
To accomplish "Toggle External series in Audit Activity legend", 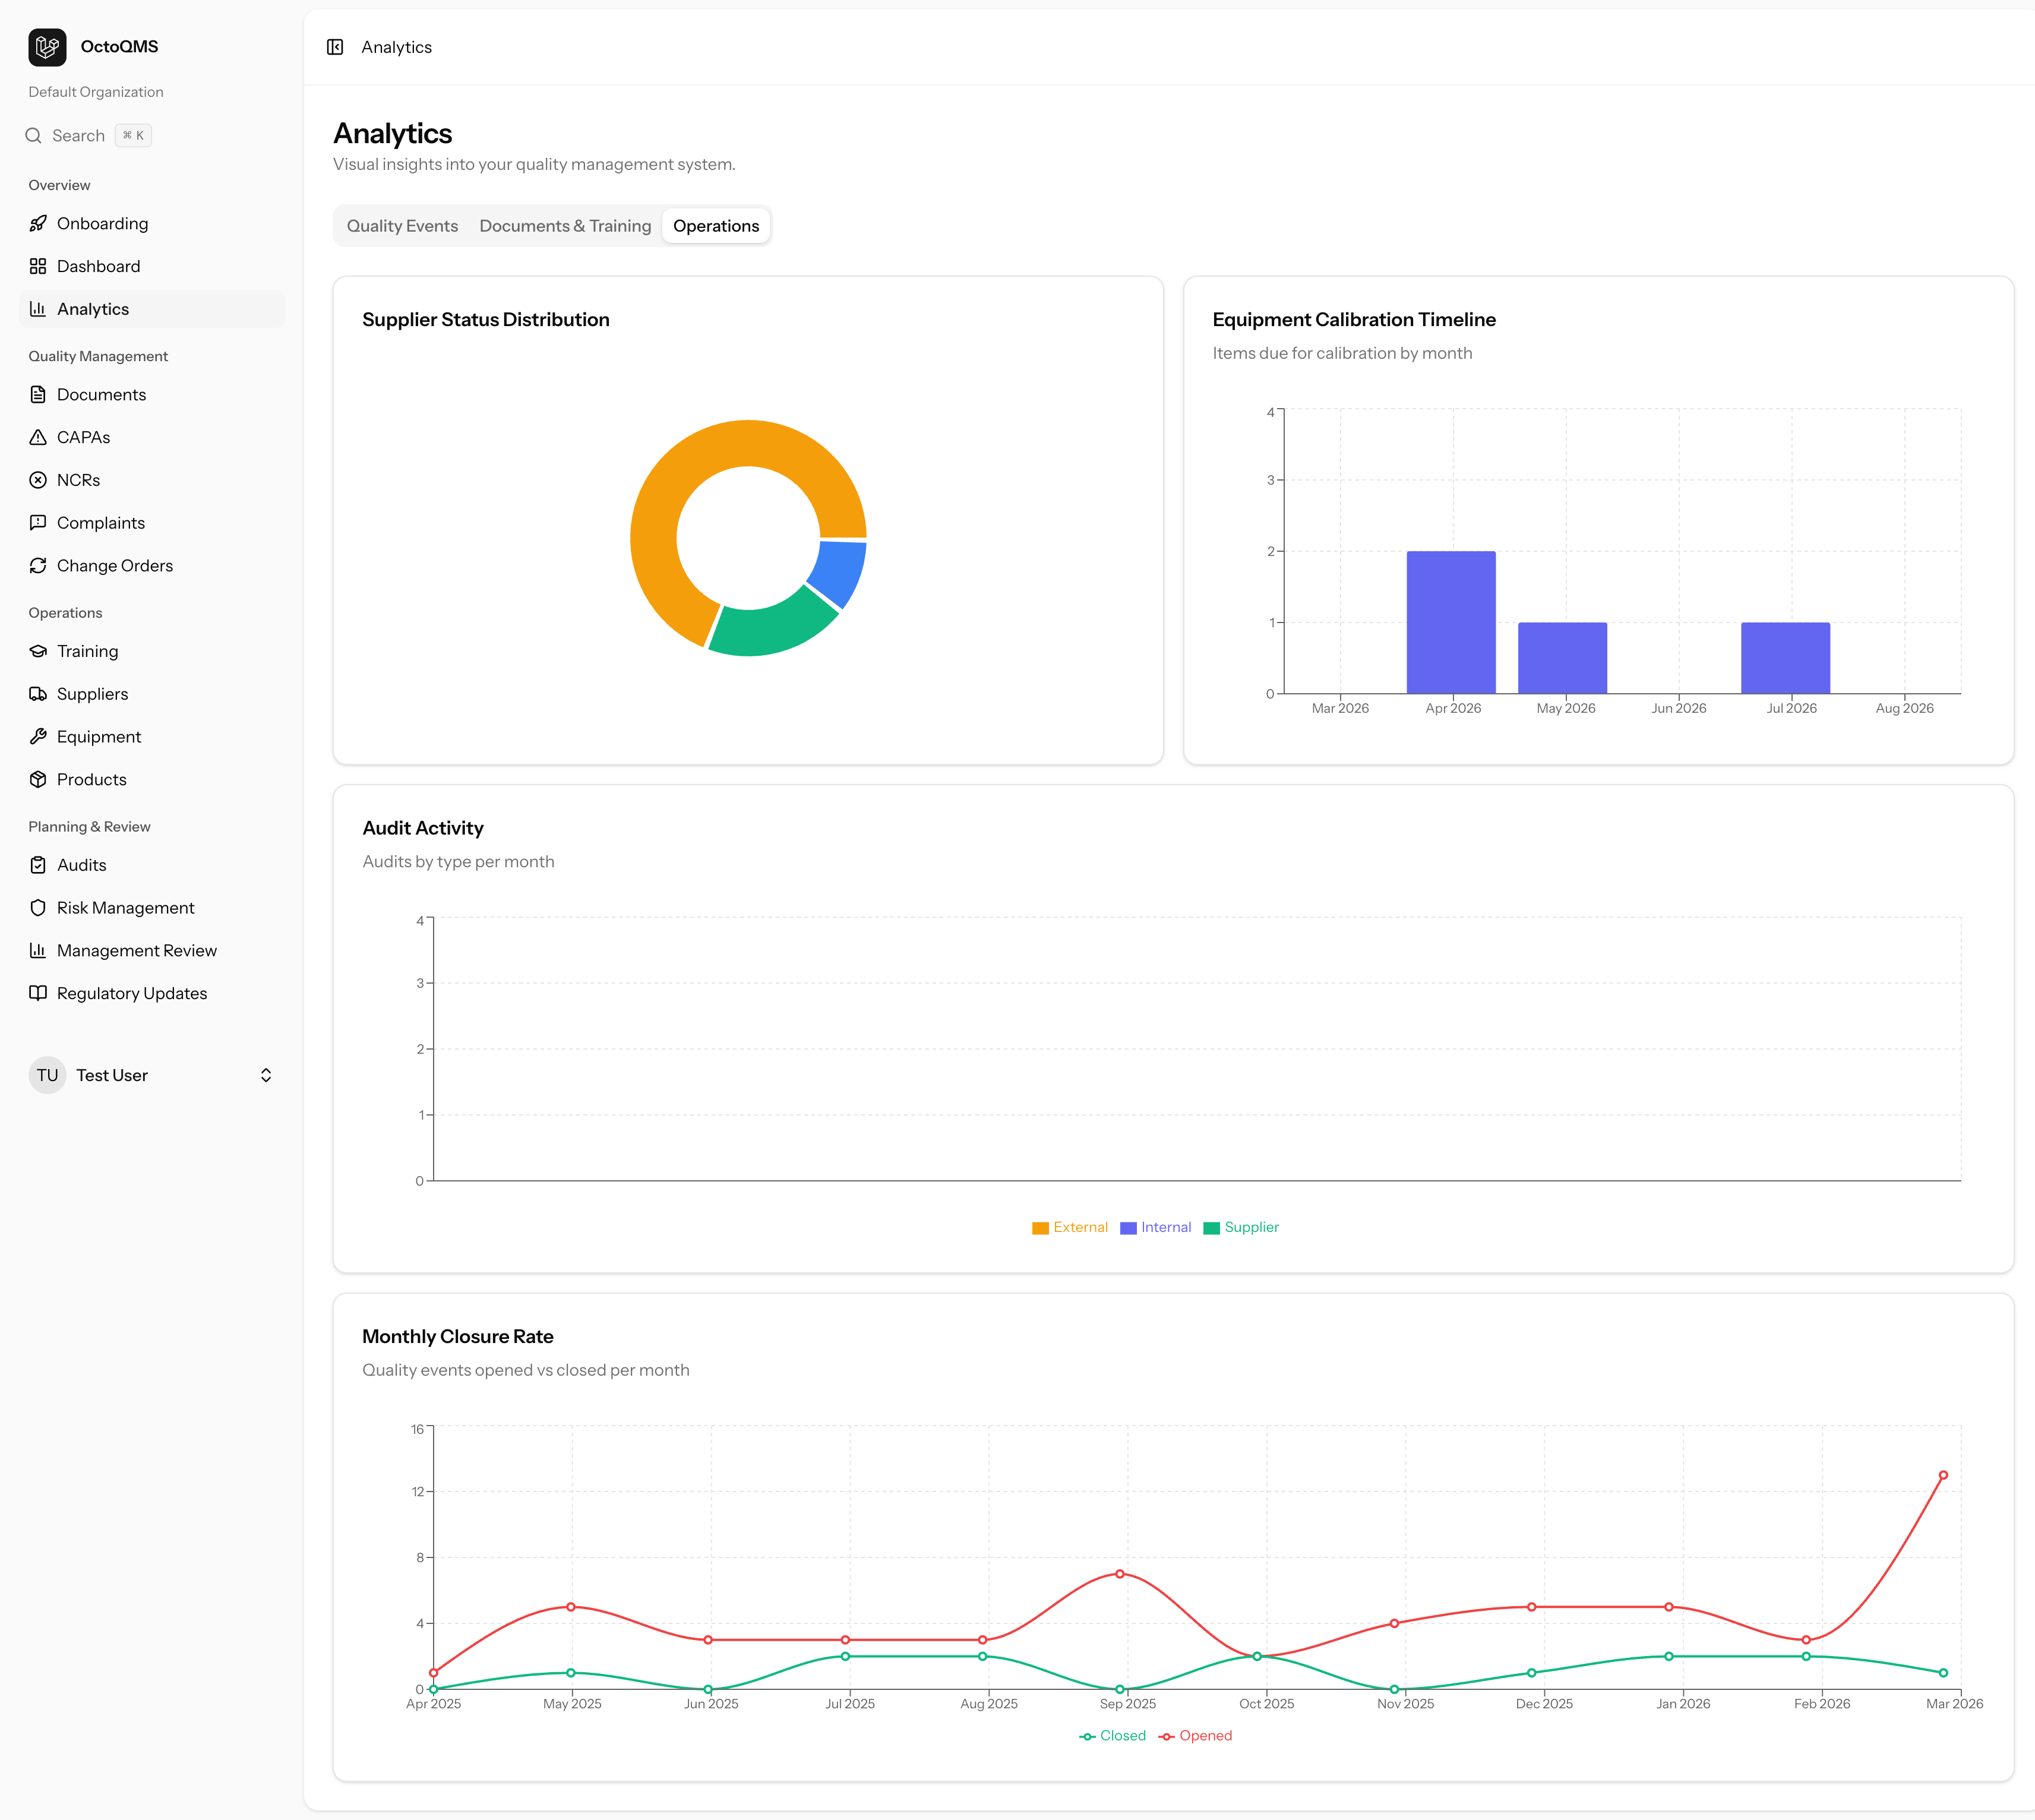I will click(1070, 1227).
